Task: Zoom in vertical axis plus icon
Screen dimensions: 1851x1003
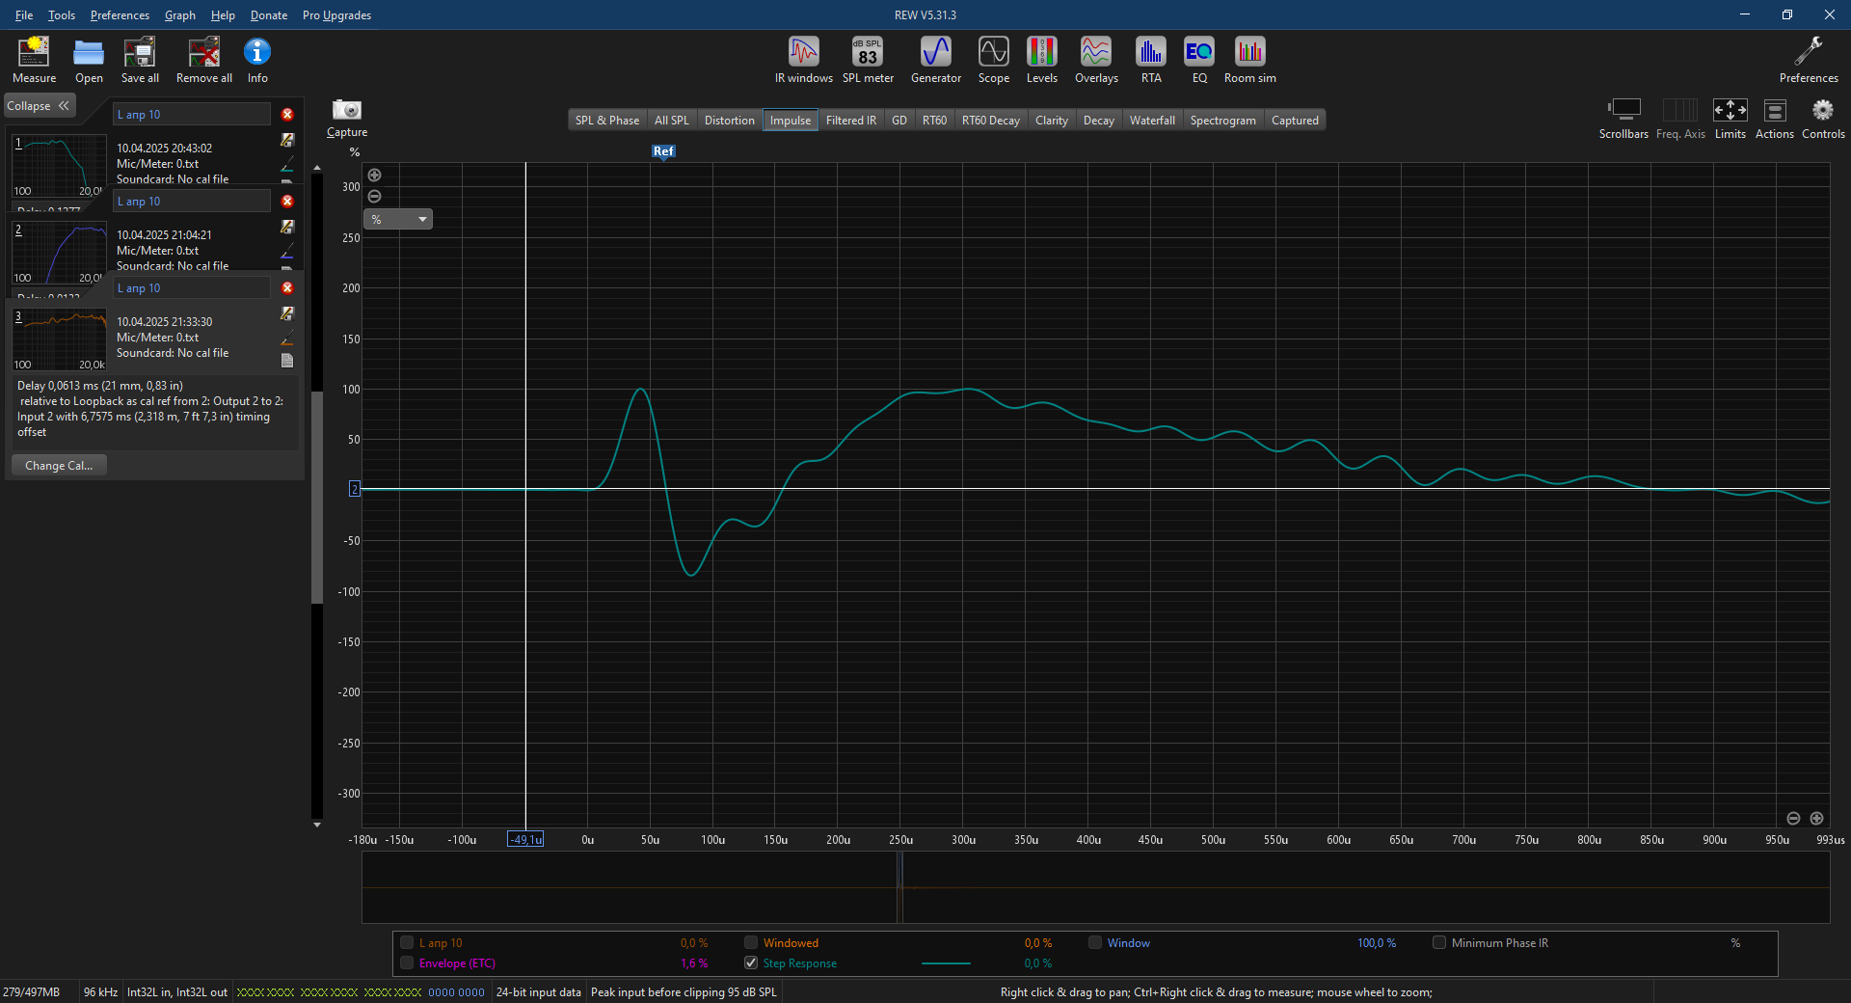Action: pos(375,175)
